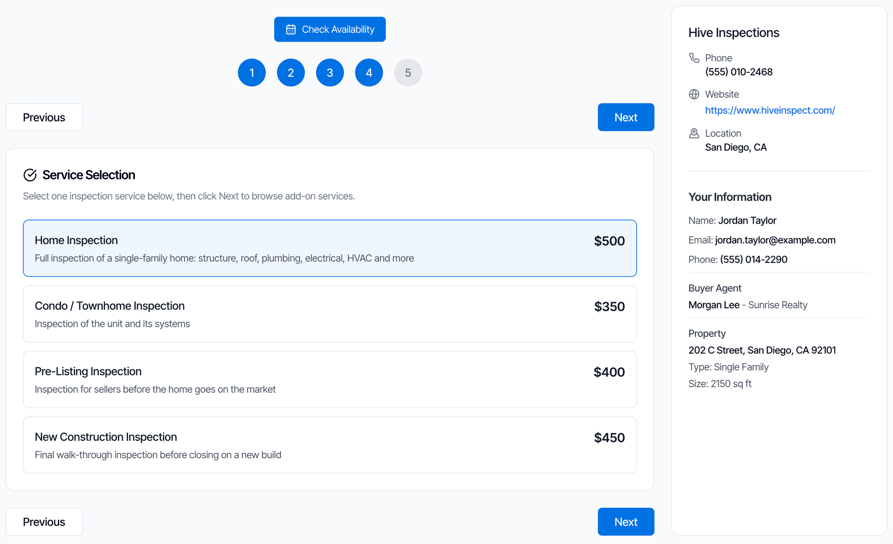Click the Service Selection checkmark icon
The image size is (893, 544).
point(30,175)
